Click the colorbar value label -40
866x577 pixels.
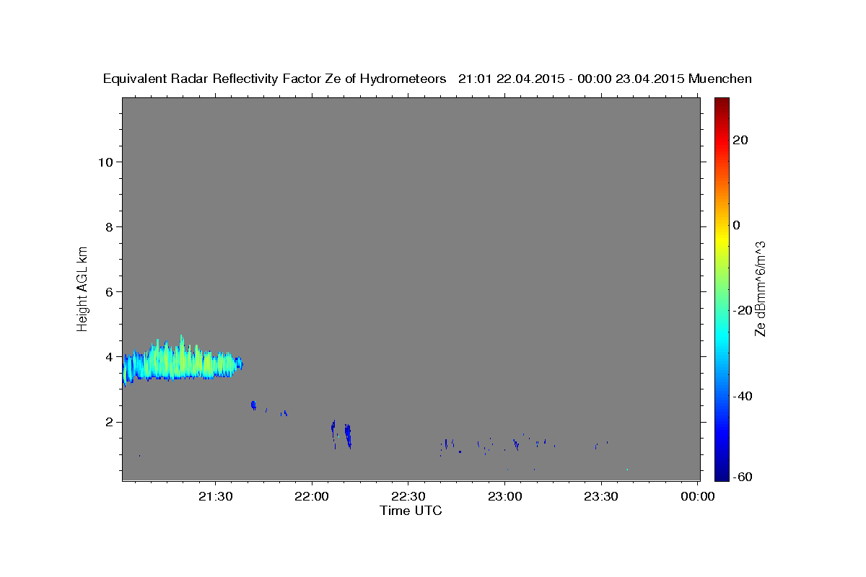click(742, 395)
